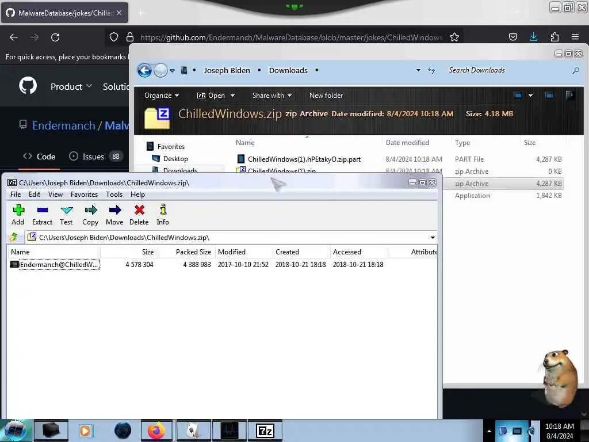Screen dimensions: 589x442
Task: Reload the GitHub page in Firefox
Action: tap(55, 37)
